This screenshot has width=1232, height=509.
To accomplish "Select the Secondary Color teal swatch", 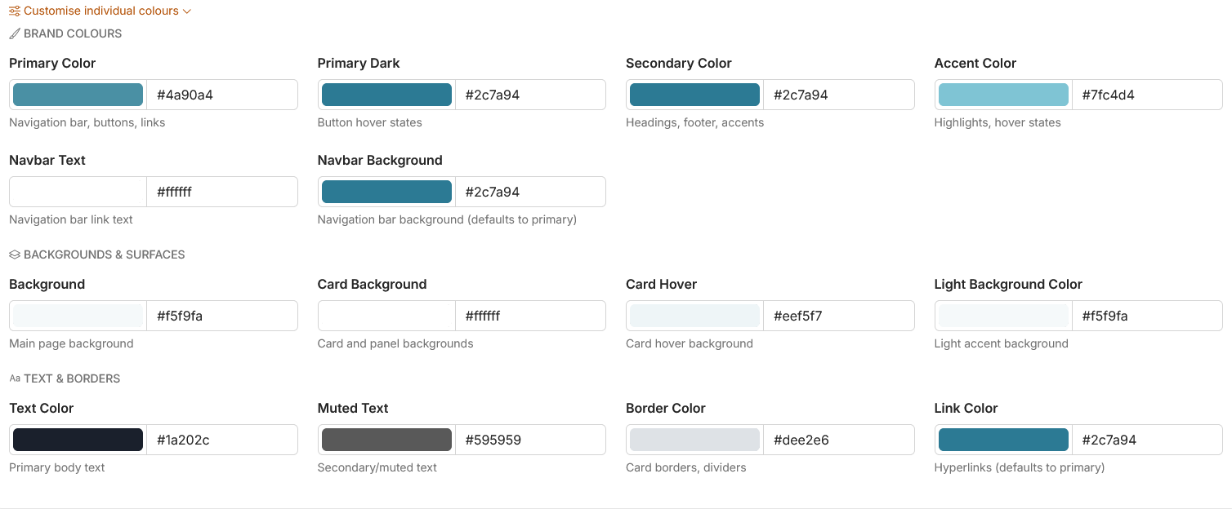I will (x=694, y=94).
